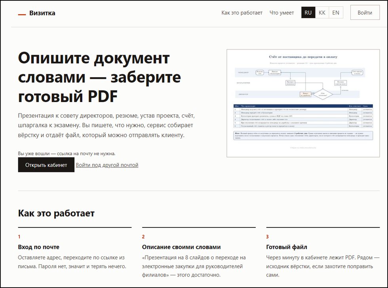This screenshot has height=288, width=388.
Task: Click the Войти button
Action: tap(365, 13)
